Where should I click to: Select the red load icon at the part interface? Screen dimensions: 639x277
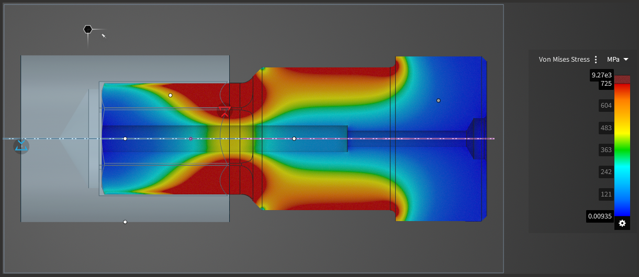pyautogui.click(x=225, y=111)
